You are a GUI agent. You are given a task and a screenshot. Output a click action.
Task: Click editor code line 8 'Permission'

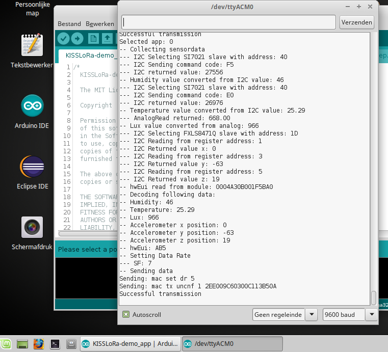98,121
